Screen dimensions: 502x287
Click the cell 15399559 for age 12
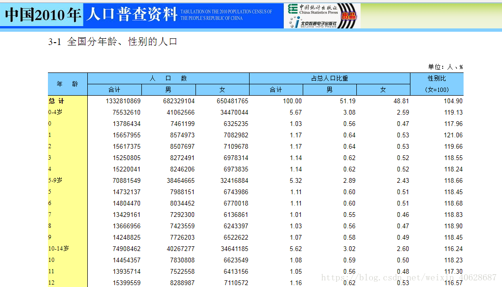tap(127, 283)
